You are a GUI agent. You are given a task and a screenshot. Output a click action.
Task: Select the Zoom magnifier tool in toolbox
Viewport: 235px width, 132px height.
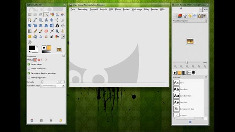click(x=41, y=20)
